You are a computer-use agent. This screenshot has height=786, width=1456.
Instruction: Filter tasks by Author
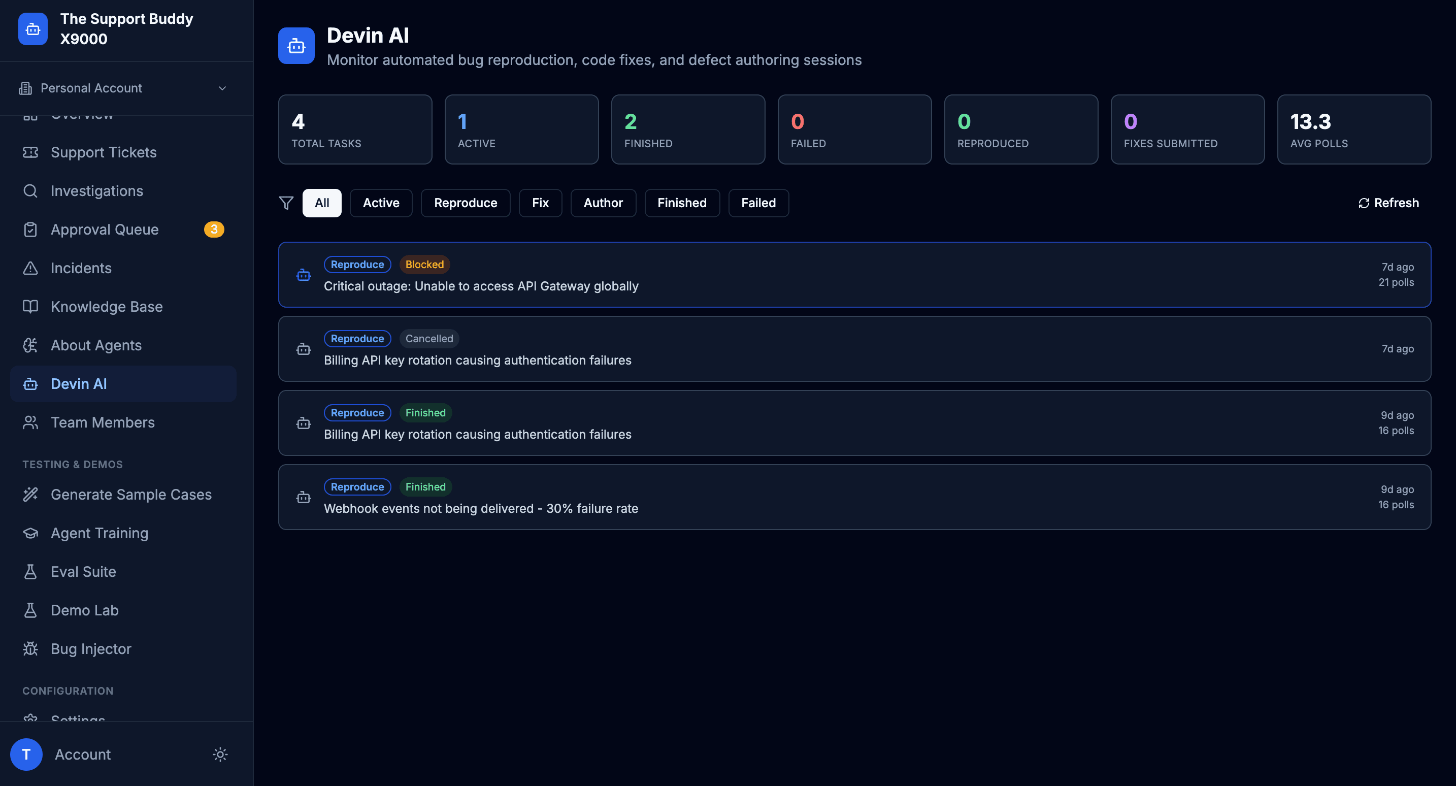click(x=603, y=203)
